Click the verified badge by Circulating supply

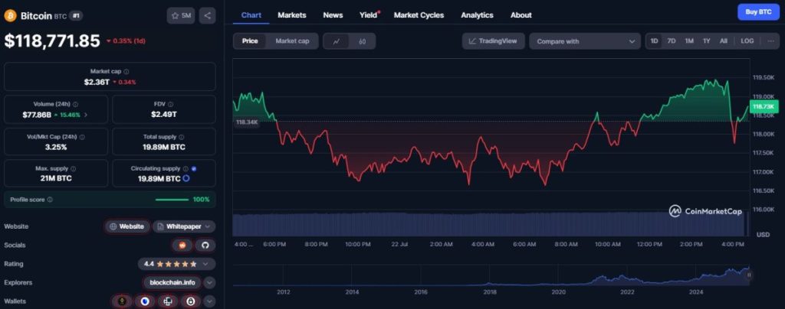point(194,169)
